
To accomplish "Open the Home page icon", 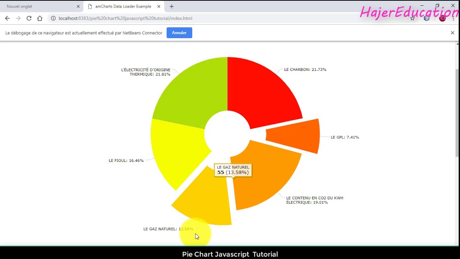I will [40, 18].
